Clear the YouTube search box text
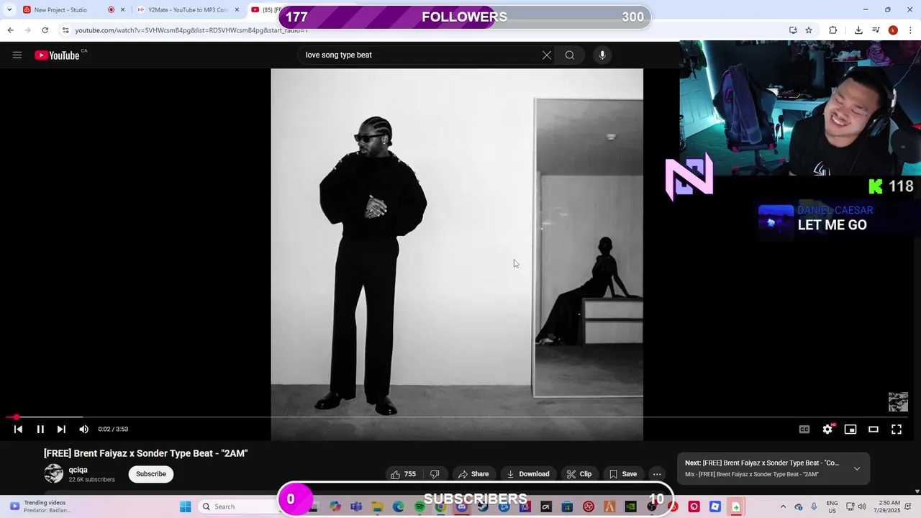The height and width of the screenshot is (518, 921). [547, 55]
